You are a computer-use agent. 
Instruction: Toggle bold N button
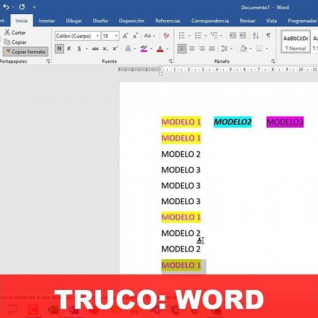59,48
